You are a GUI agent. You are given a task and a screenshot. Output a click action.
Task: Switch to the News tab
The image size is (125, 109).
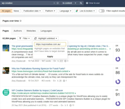pos(16,11)
